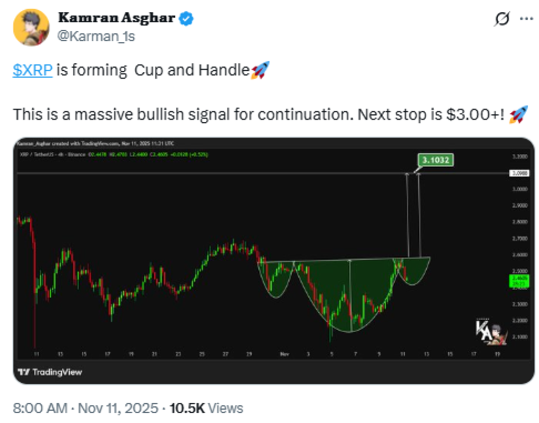Click the TradingView logo in the chart
The image size is (539, 423).
(x=50, y=372)
